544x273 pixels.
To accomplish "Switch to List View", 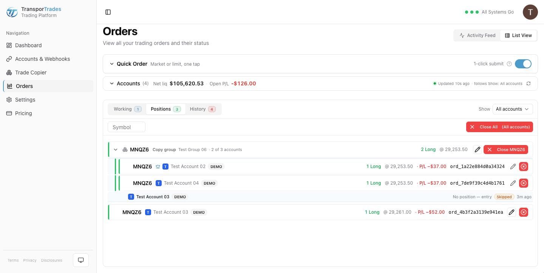I will [518, 35].
